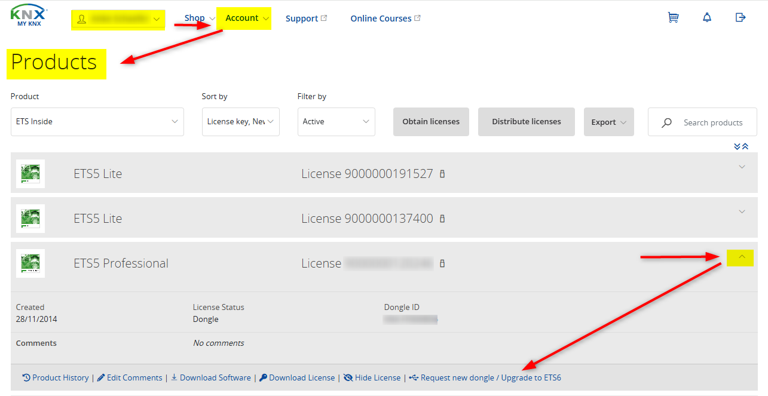The height and width of the screenshot is (396, 768).
Task: Click Request new dongle / Upgrade to ETS6
Action: coord(485,377)
